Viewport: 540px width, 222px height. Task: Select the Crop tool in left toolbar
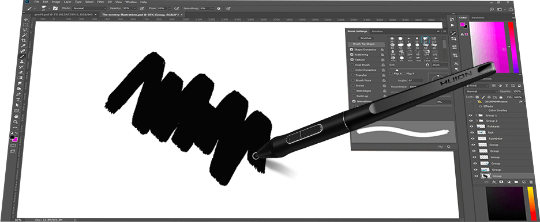pos(24,40)
